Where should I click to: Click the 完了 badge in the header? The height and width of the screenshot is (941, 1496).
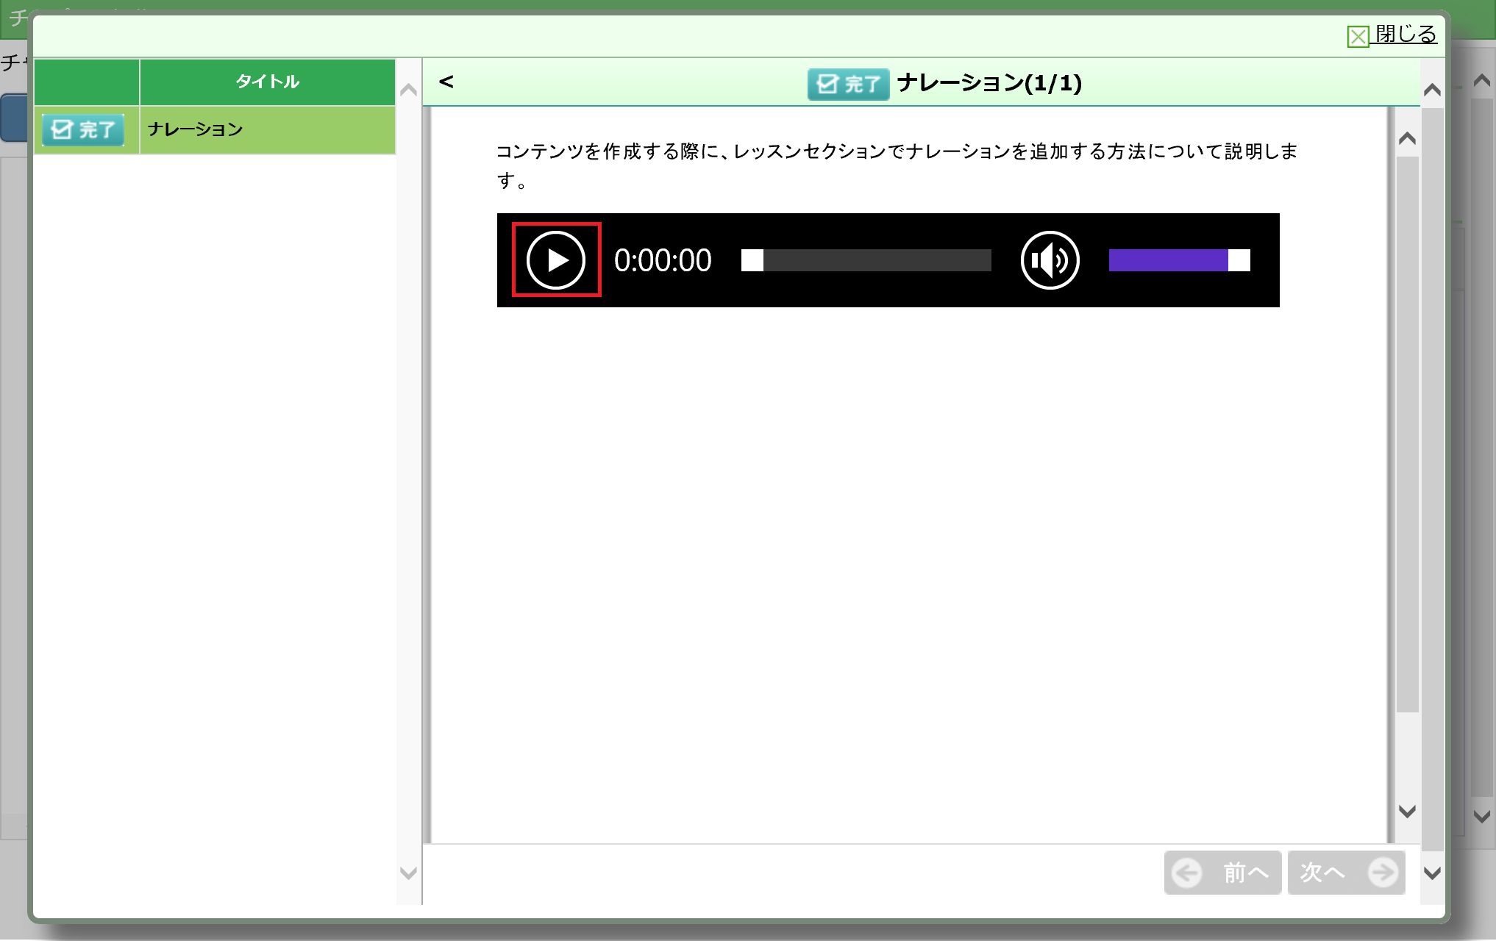coord(847,84)
